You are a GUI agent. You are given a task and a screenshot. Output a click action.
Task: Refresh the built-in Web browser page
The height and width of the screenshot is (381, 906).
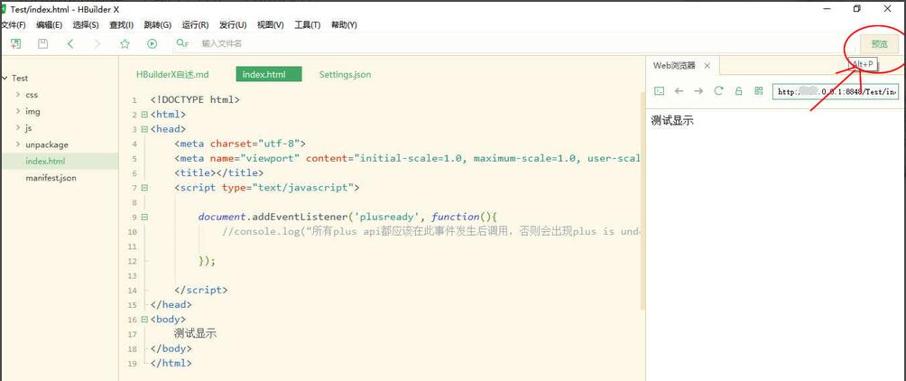point(719,91)
